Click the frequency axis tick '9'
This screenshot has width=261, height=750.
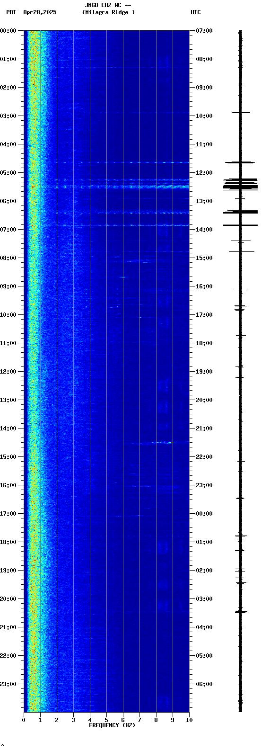click(173, 720)
